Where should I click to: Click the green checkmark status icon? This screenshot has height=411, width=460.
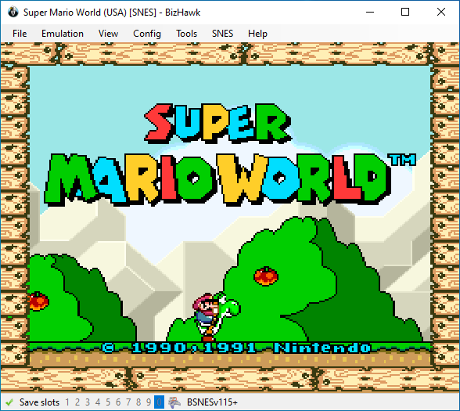click(9, 402)
